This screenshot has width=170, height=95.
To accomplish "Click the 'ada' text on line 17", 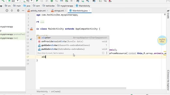I will tap(44, 57).
